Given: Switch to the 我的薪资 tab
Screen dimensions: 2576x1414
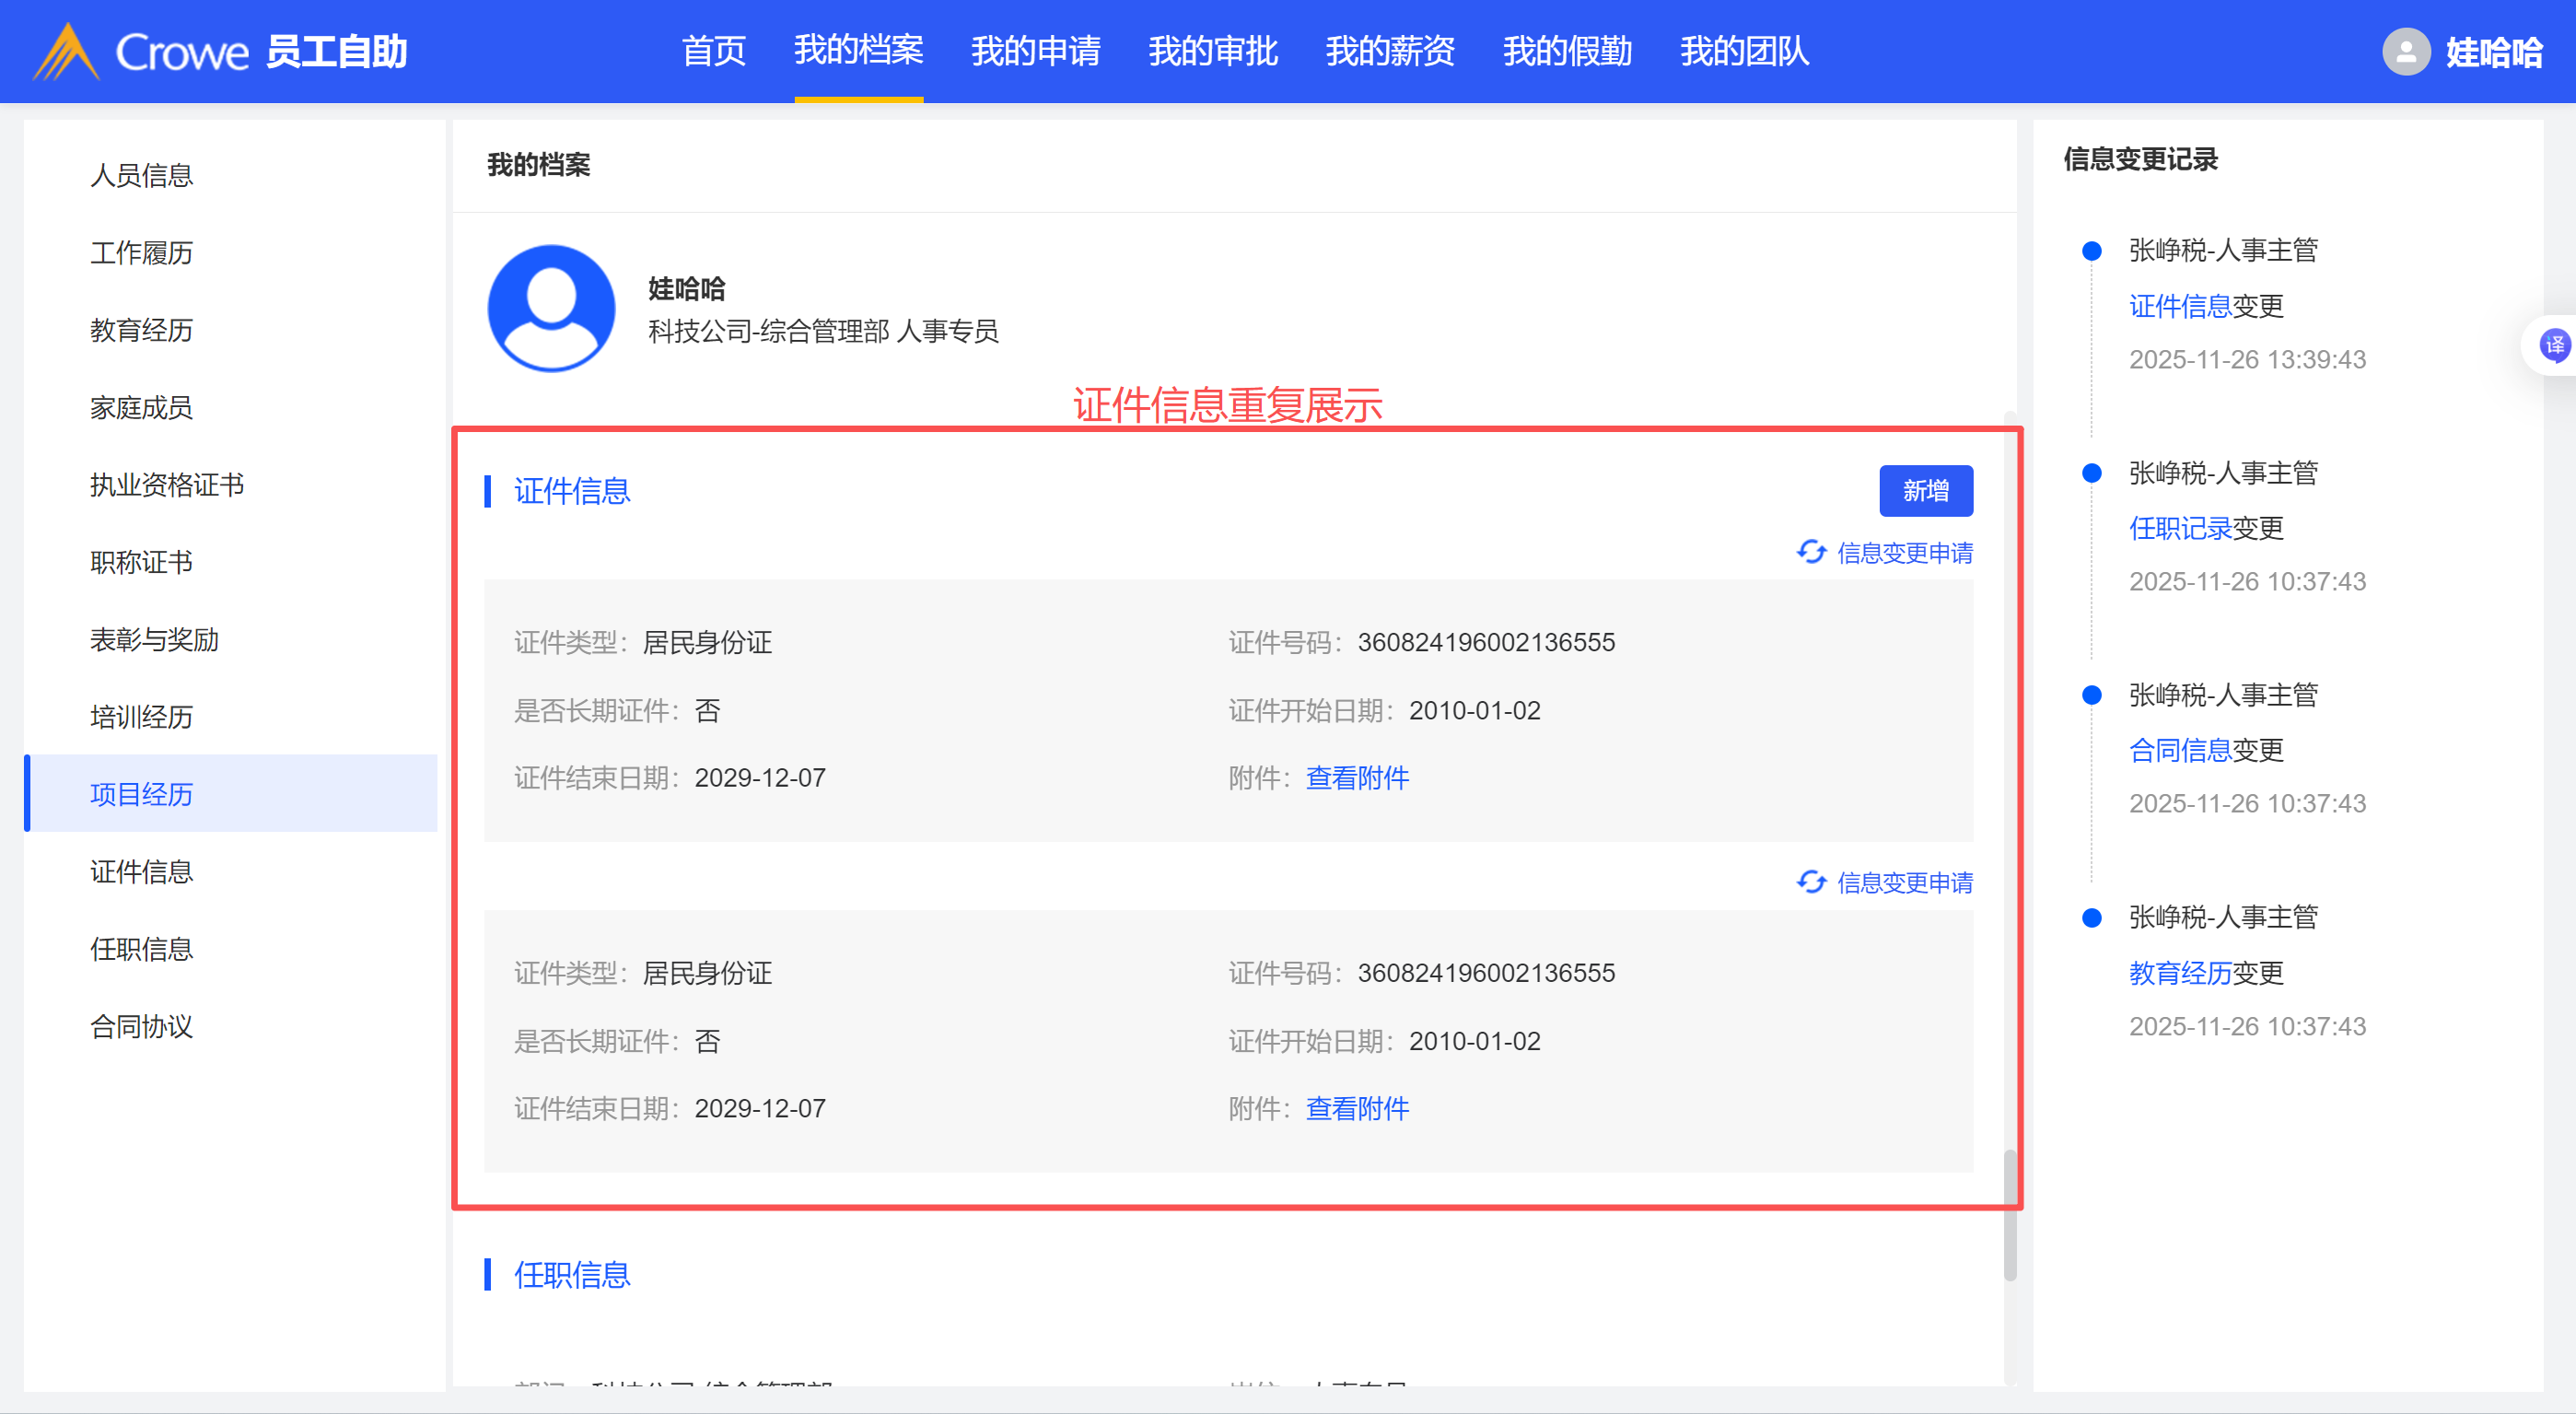Looking at the screenshot, I should [1389, 51].
